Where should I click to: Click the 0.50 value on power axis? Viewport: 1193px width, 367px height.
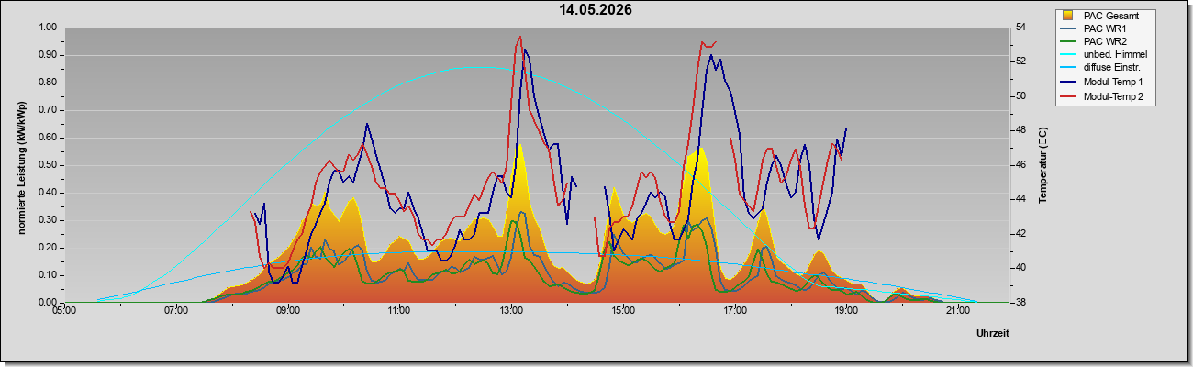point(47,165)
